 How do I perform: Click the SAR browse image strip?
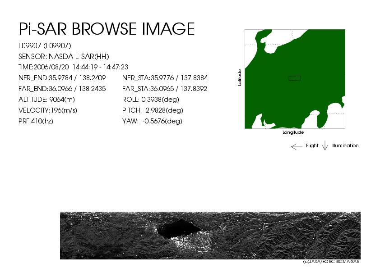(210, 236)
